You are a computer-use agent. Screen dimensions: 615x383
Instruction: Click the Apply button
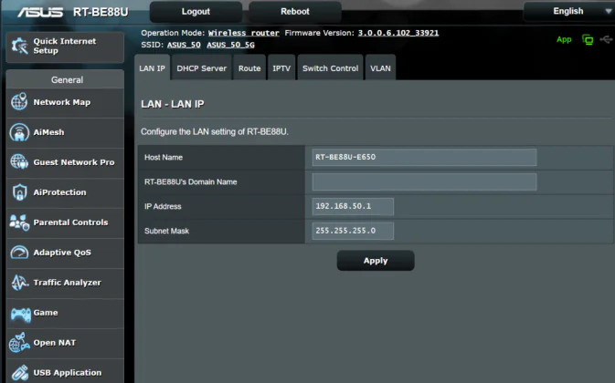tap(376, 261)
